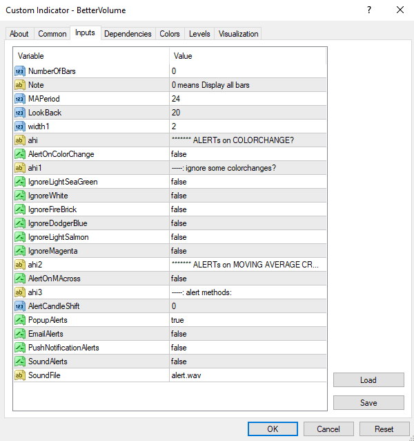The width and height of the screenshot is (414, 441).
Task: Click the string icon next to ahi3
Action: [x=20, y=292]
